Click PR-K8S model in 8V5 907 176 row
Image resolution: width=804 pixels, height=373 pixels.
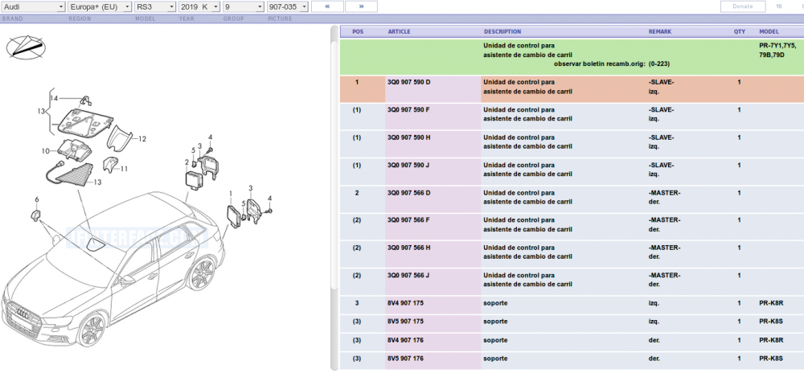[771, 359]
